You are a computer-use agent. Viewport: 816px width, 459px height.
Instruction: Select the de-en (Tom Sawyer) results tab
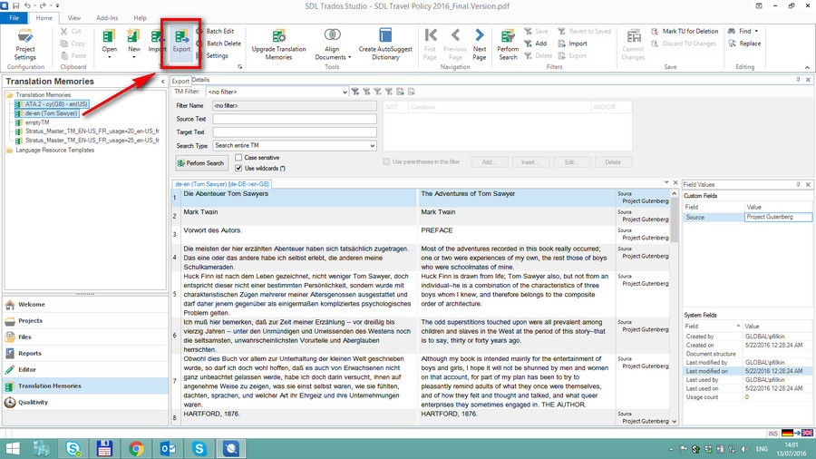222,184
